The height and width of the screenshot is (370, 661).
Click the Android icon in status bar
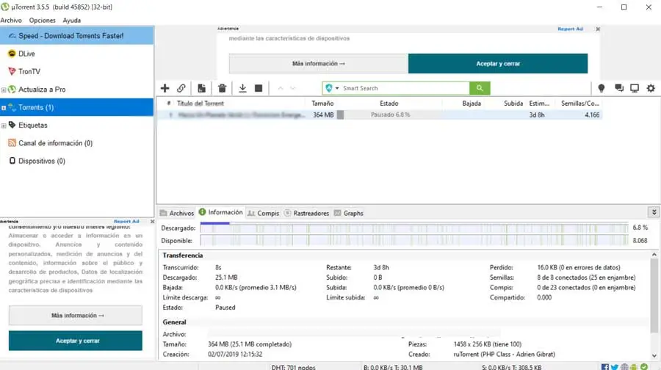[x=634, y=367]
